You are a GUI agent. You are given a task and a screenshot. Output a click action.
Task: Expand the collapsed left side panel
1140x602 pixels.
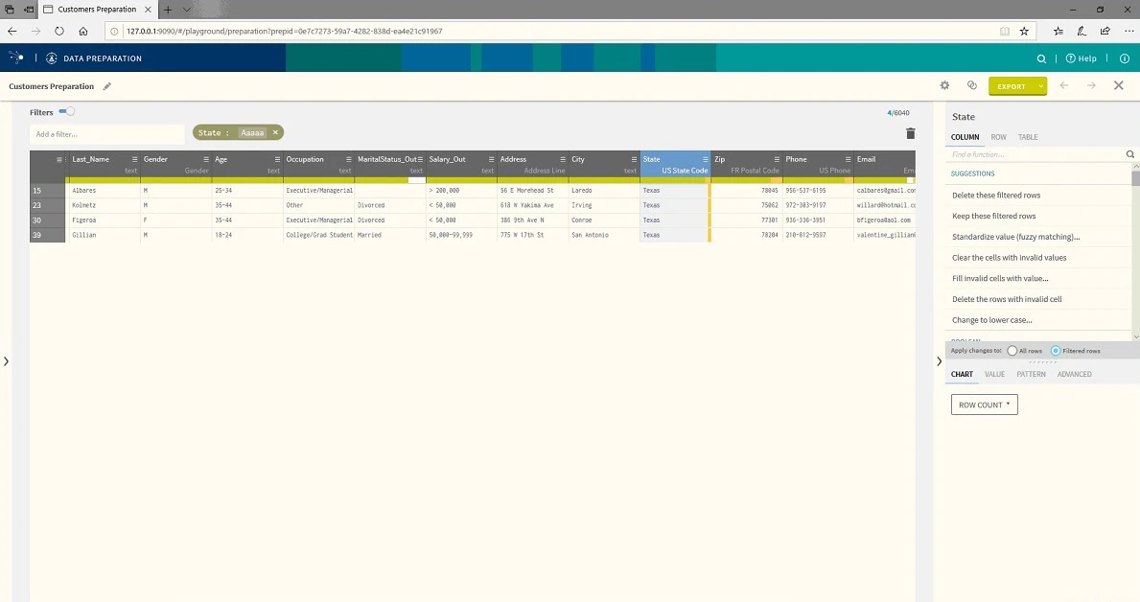tap(6, 361)
